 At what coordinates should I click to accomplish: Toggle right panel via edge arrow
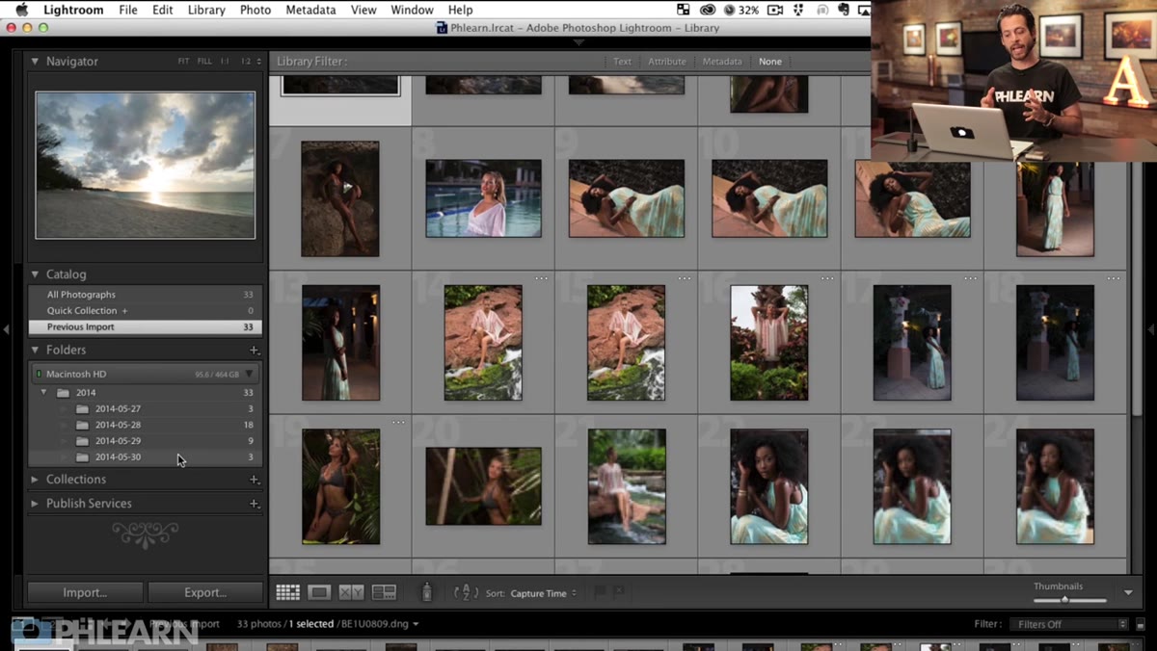coord(1150,329)
